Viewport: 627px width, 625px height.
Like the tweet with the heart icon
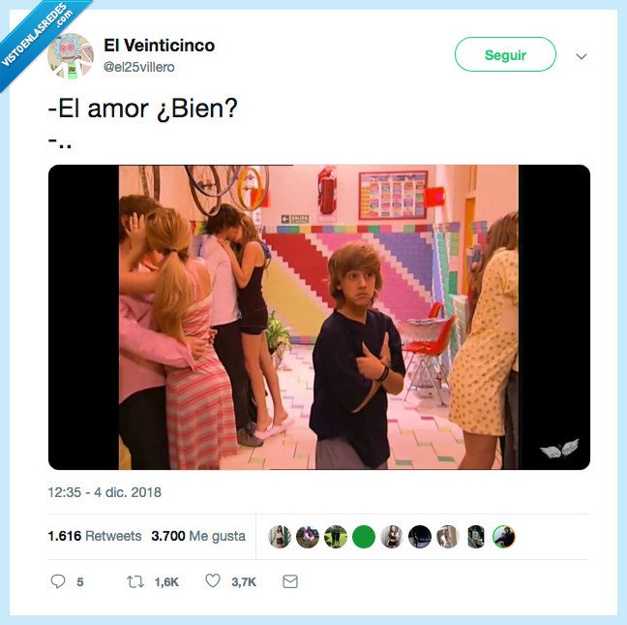[213, 580]
